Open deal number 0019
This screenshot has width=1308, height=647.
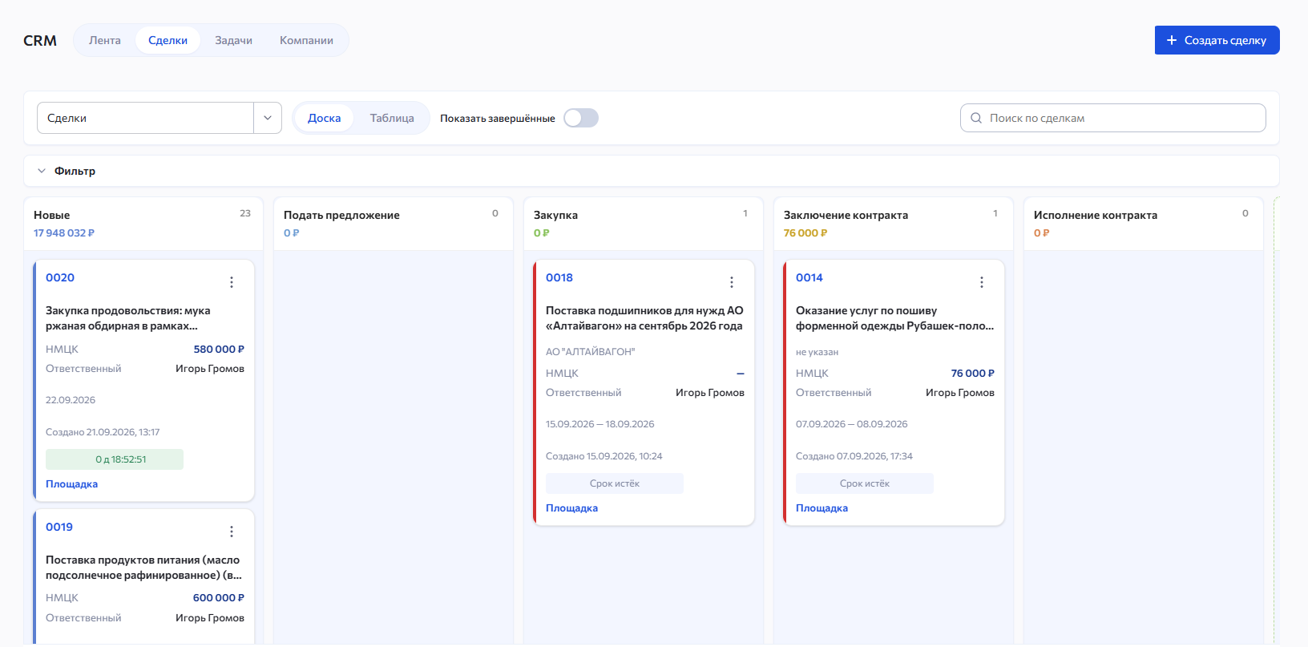click(59, 527)
